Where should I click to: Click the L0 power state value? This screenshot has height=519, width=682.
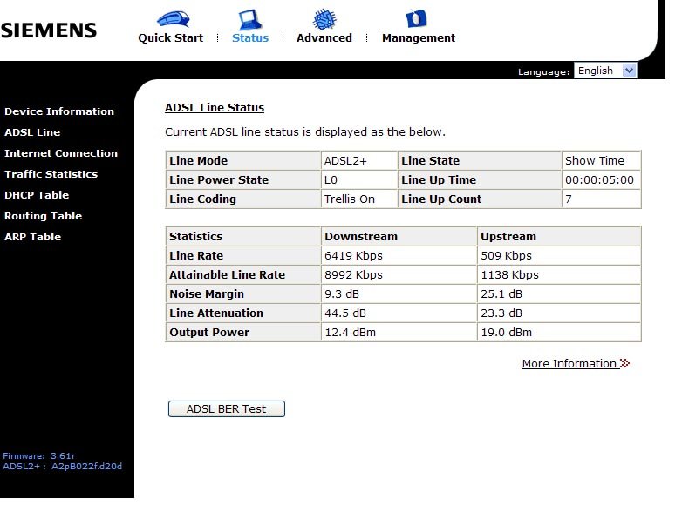(331, 179)
